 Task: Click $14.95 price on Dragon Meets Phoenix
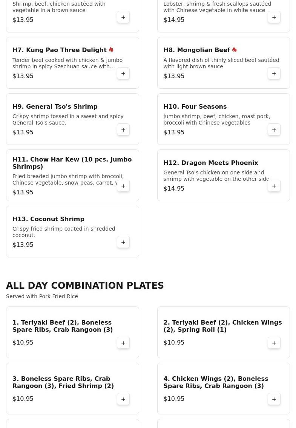point(174,189)
